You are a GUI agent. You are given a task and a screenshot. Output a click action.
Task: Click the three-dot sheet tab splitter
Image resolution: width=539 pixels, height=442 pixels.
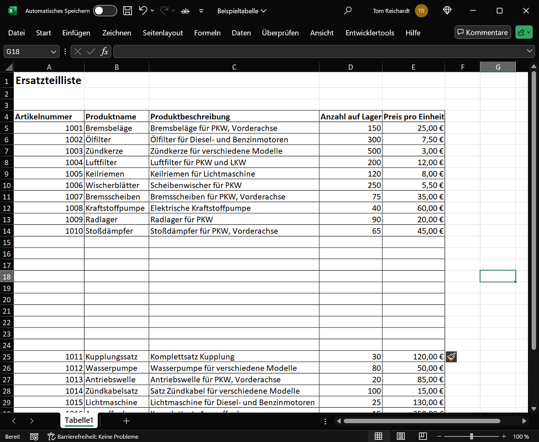(325, 421)
